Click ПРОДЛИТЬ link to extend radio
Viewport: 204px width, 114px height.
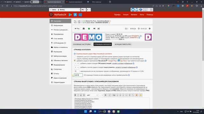pos(135,36)
